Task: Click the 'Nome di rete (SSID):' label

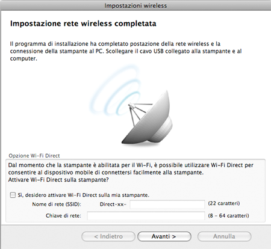Action: click(57, 204)
